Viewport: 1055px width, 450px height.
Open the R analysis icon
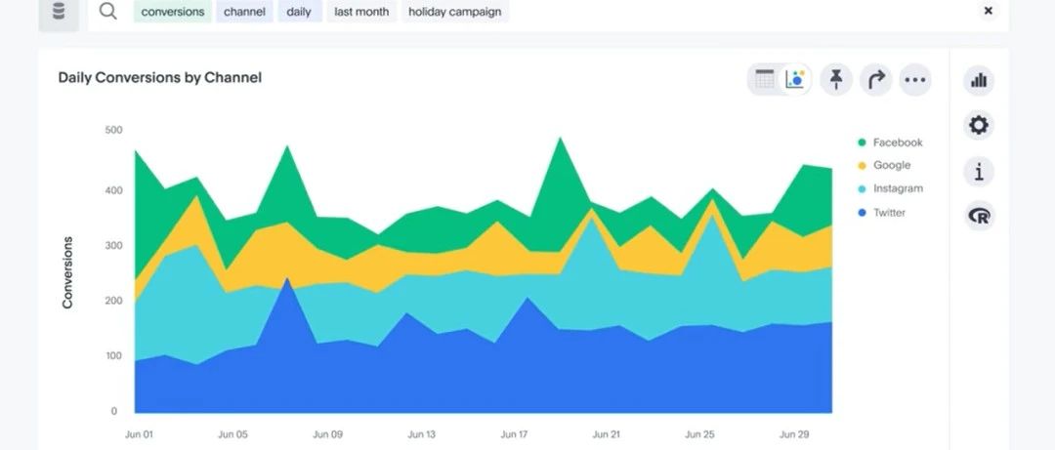click(x=978, y=216)
